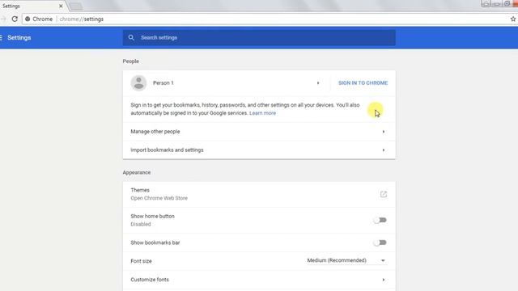This screenshot has width=518, height=291.
Task: Select the Settings tab
Action: pyautogui.click(x=32, y=6)
